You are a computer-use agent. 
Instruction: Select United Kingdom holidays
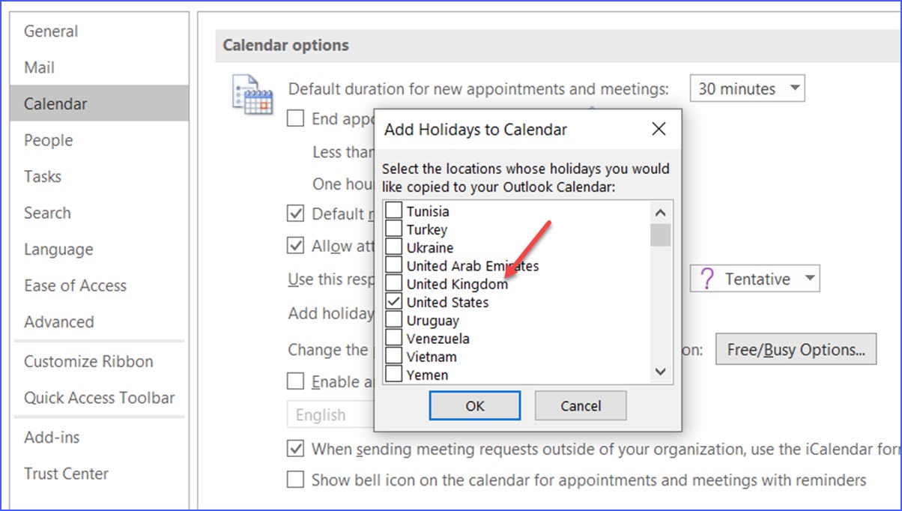[393, 284]
